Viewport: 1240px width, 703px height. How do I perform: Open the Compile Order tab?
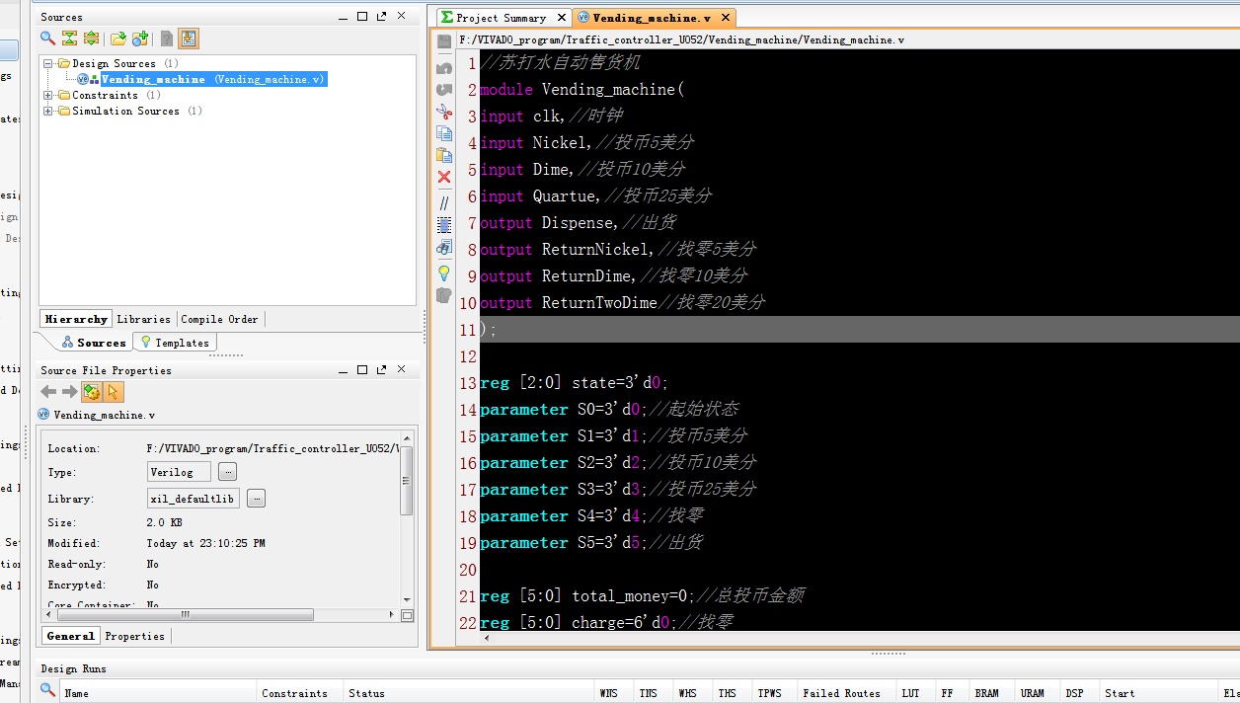219,319
